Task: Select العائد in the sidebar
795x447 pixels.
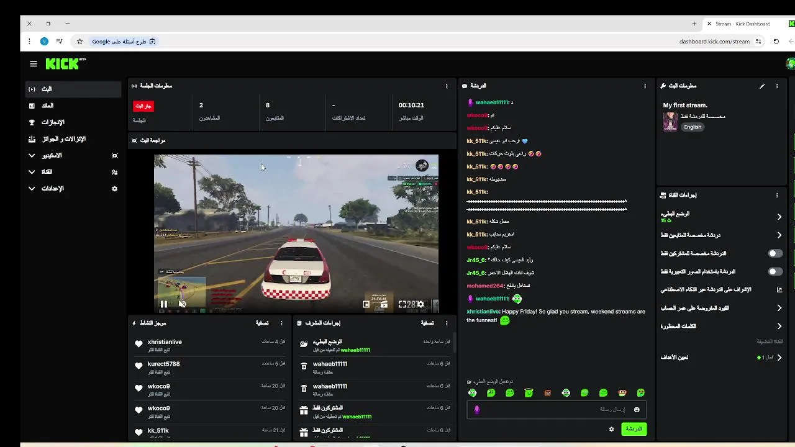Action: 73,106
